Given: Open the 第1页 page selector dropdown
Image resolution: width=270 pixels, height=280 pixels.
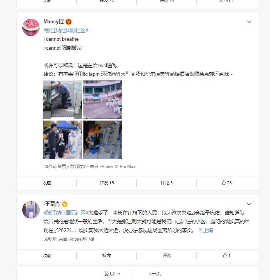Looking at the screenshot, I should [112, 273].
